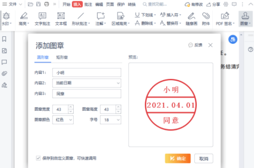254x168 pixels.
Task: Decrease 图章高度 with the down arrow
Action: point(119,111)
